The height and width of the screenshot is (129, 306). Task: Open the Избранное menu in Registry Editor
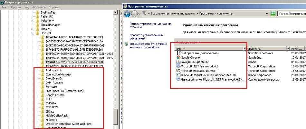39,7
